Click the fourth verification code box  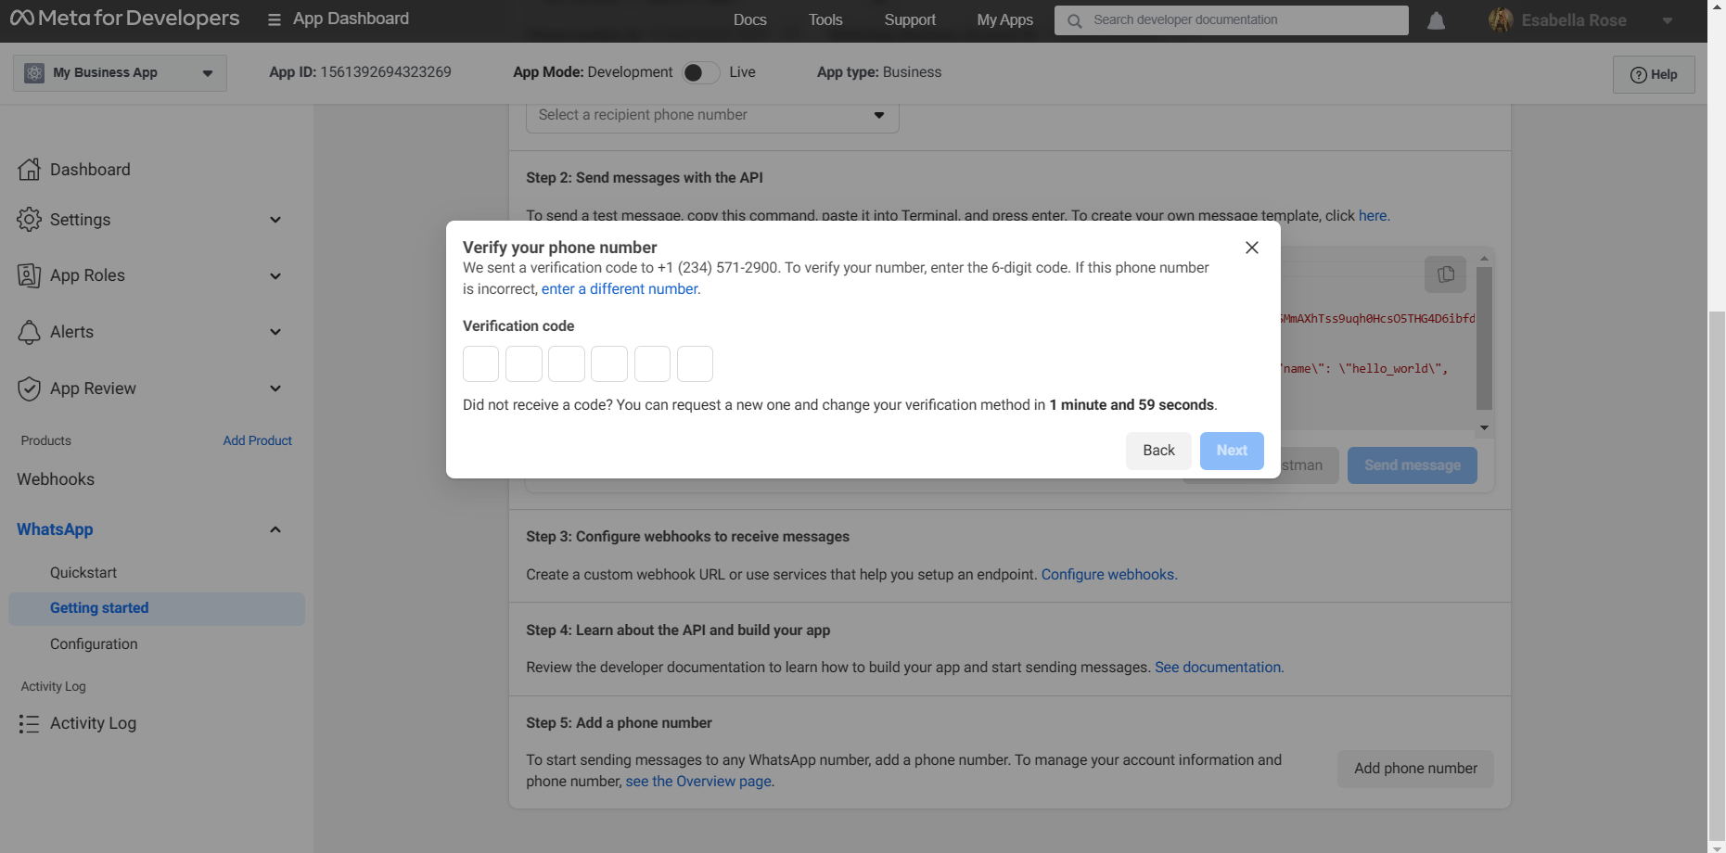tap(609, 363)
